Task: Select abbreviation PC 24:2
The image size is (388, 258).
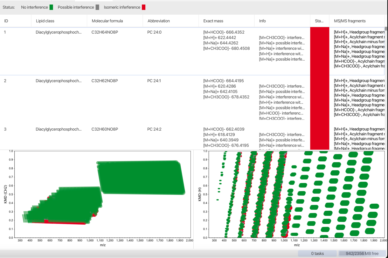Action: (154, 129)
